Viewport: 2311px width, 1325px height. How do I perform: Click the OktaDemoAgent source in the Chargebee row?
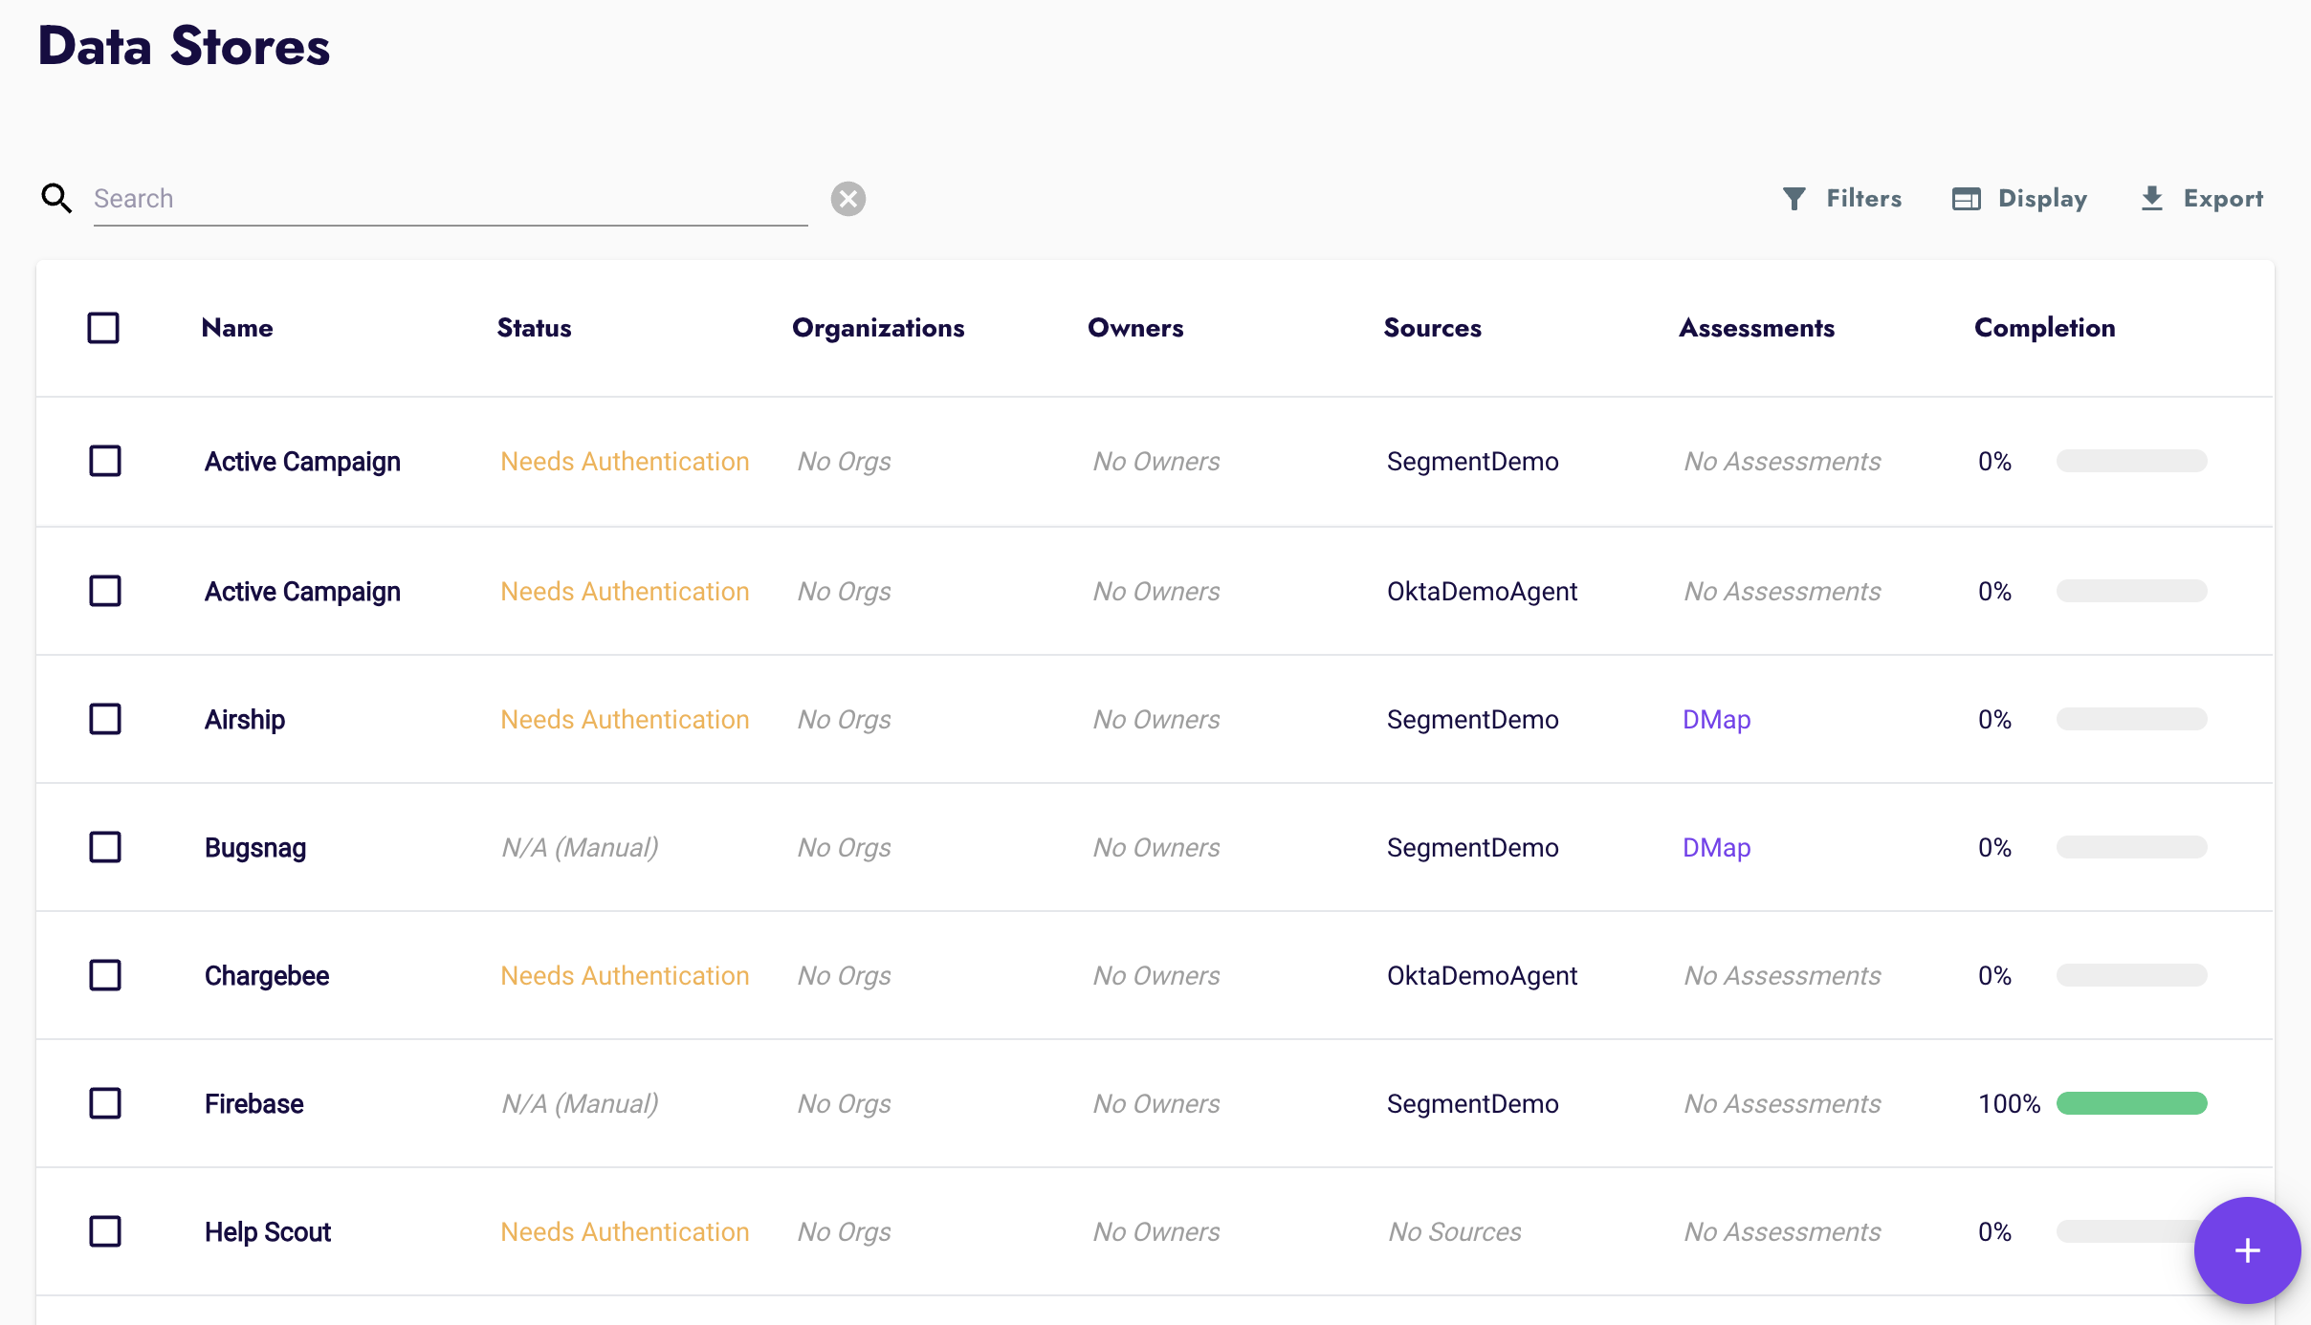1482,975
